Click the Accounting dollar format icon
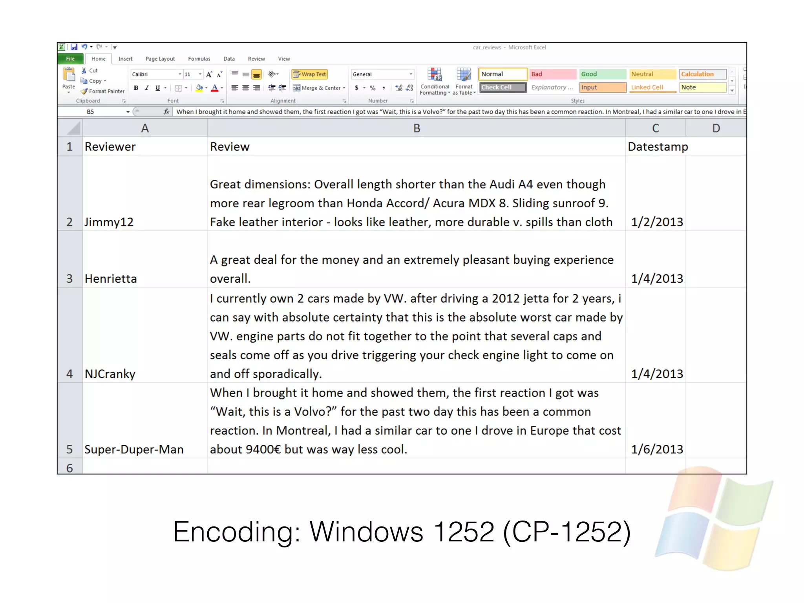804x603 pixels. click(356, 88)
